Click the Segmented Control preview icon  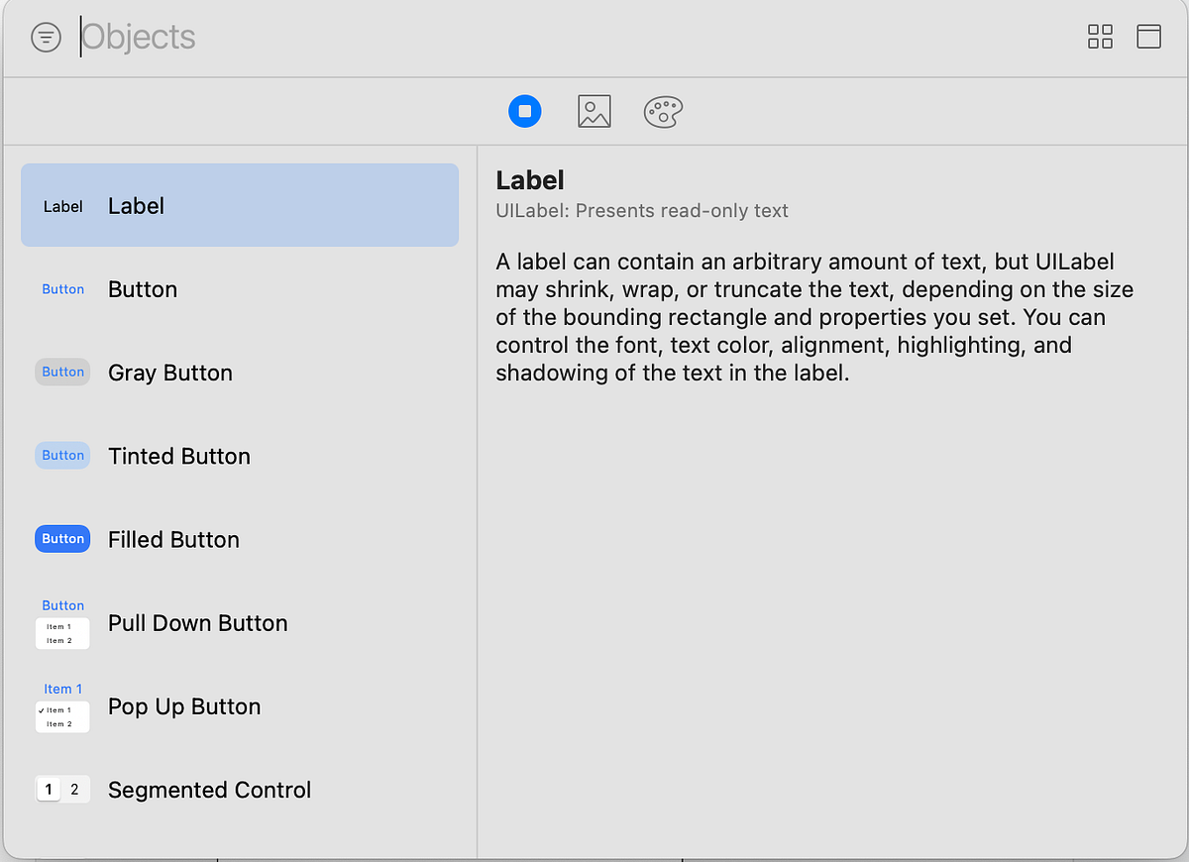click(x=62, y=790)
